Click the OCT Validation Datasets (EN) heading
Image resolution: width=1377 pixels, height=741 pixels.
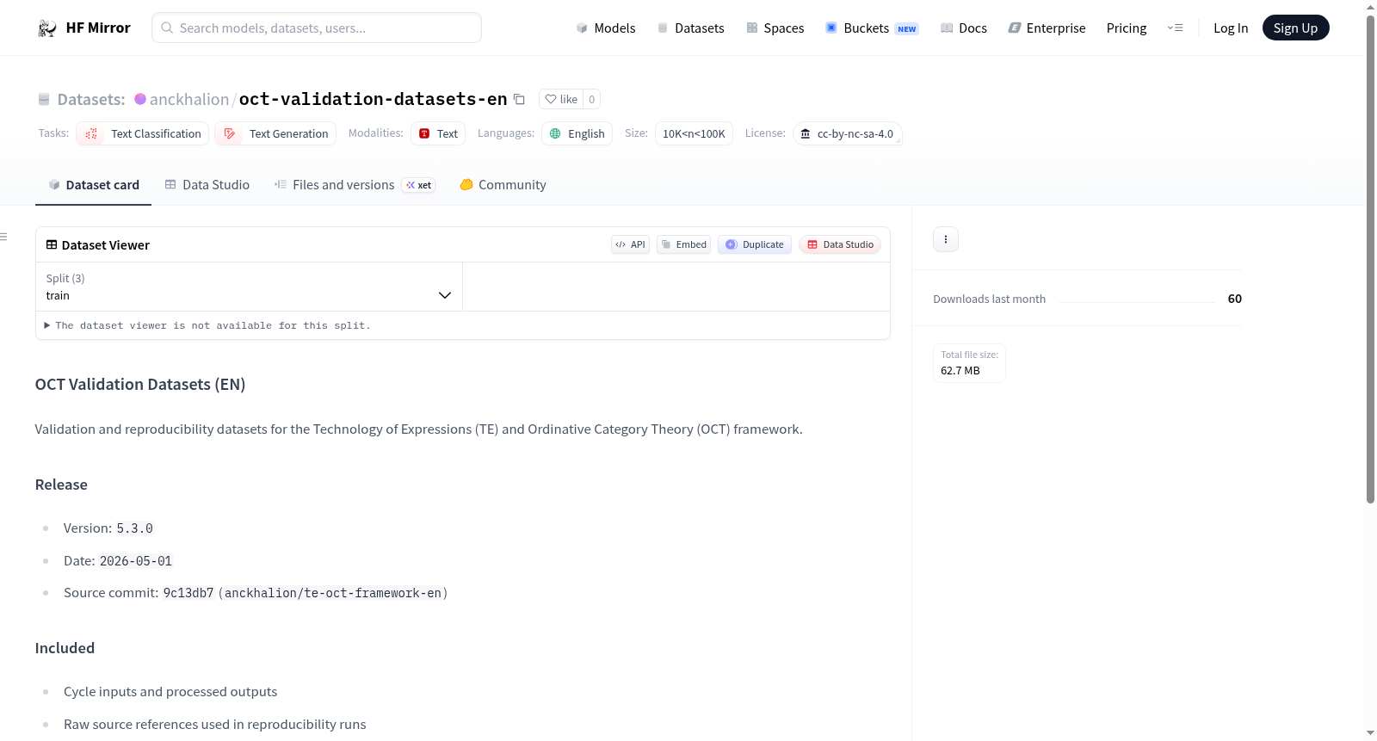pos(140,385)
